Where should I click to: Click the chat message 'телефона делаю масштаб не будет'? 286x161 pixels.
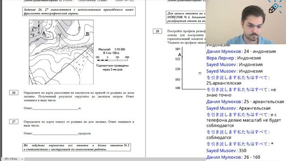point(244,120)
